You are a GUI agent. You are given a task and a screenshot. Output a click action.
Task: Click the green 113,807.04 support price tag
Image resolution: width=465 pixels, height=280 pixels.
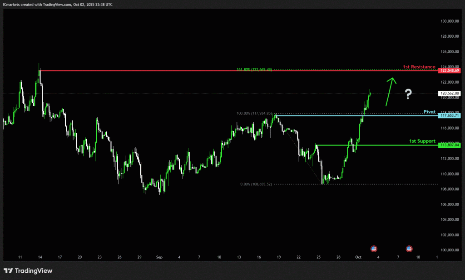[450, 145]
